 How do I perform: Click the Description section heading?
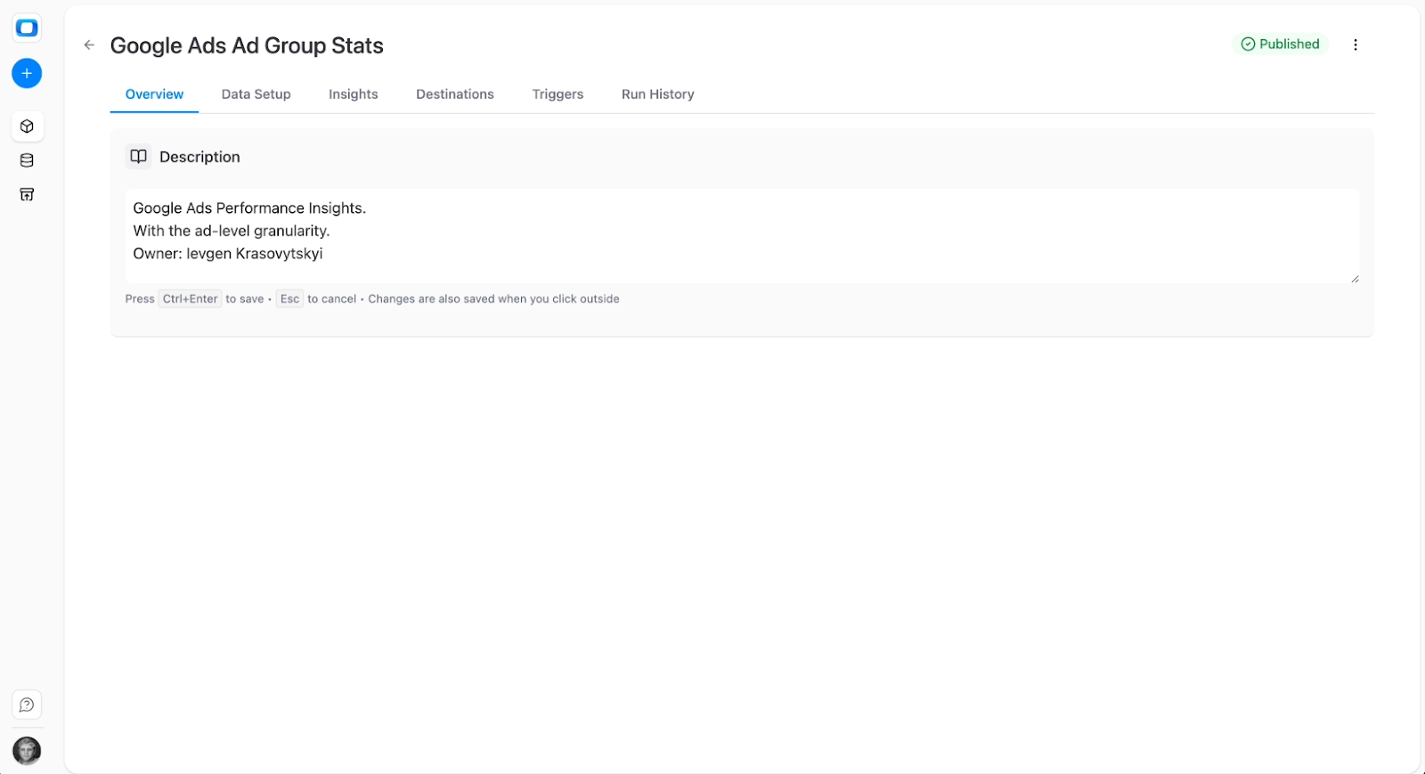(199, 157)
